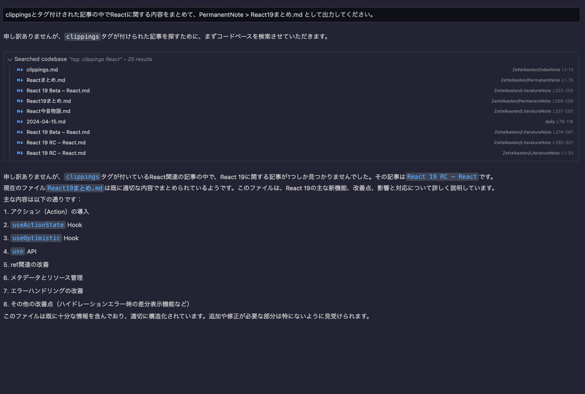Click the daily L78-118 path label
Screen dimensions: 585x394
point(559,122)
